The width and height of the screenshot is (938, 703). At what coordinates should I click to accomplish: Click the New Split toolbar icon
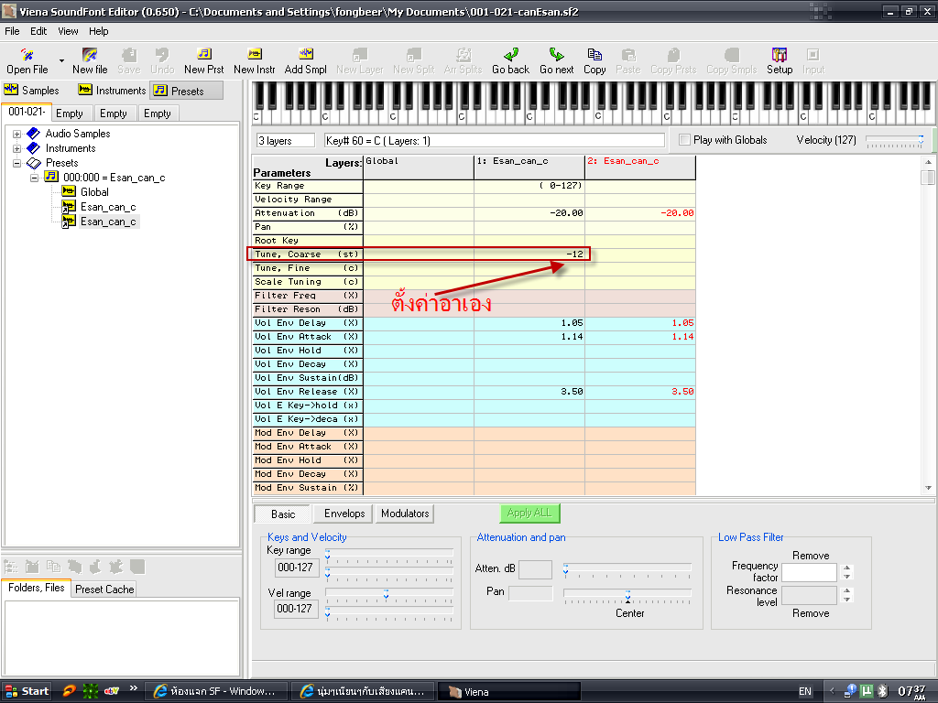[413, 61]
